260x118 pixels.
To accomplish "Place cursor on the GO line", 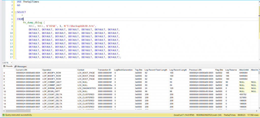I will click(x=19, y=5).
